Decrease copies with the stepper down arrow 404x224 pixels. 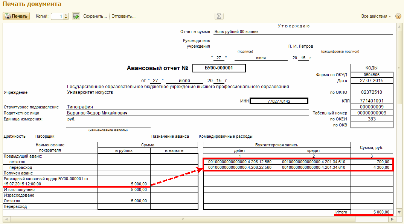[66, 18]
